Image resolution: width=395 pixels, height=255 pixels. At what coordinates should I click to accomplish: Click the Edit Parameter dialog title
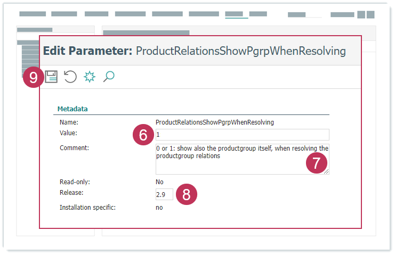[x=194, y=51]
